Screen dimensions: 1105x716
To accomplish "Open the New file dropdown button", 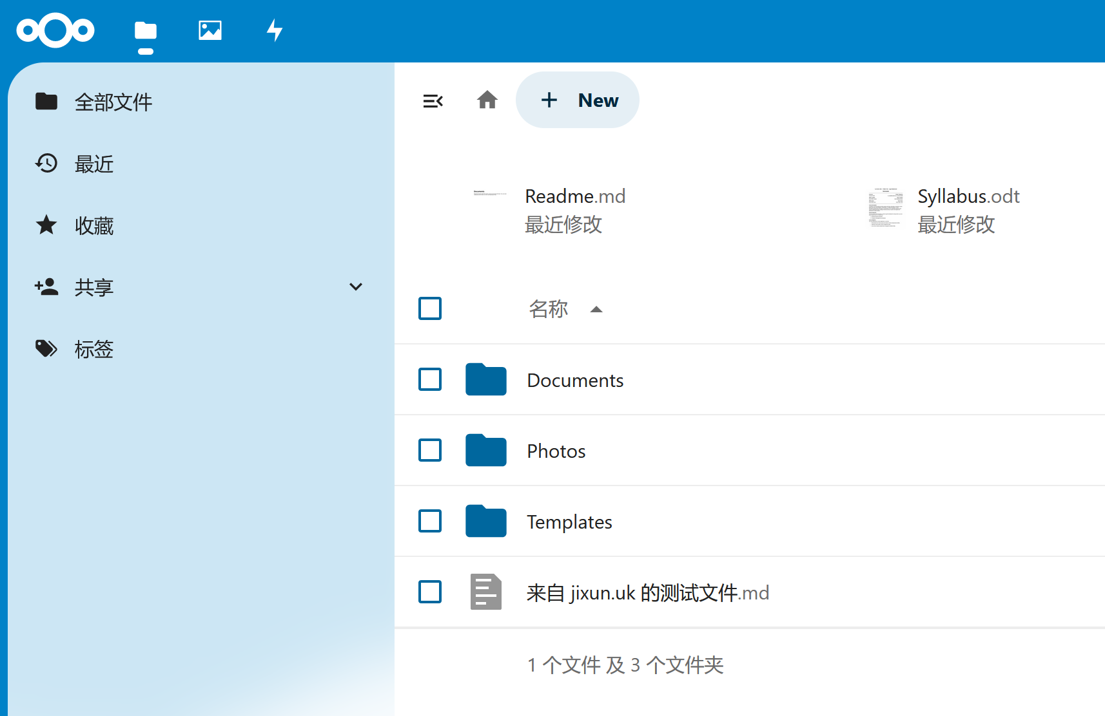I will click(x=578, y=100).
